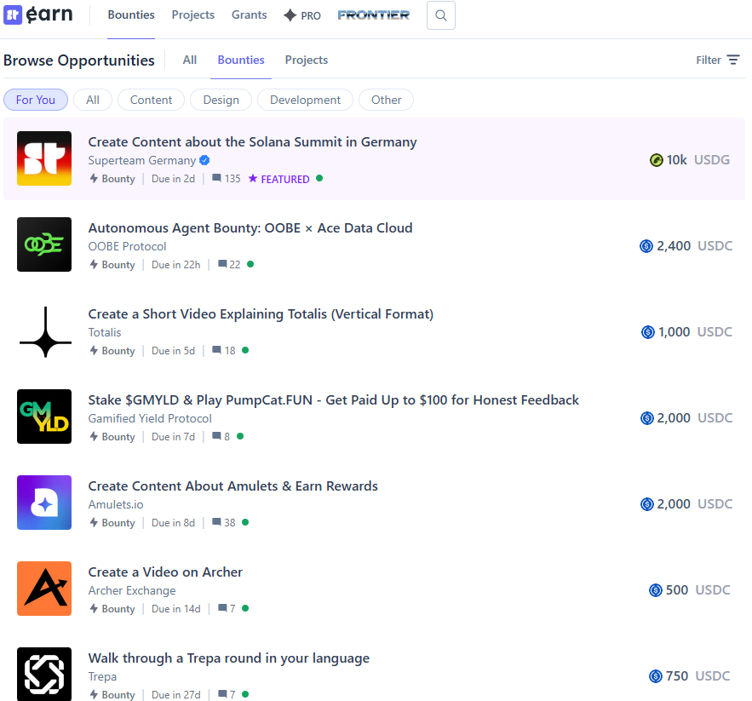Click the Archer Exchange orange logo
752x701 pixels.
(x=44, y=589)
